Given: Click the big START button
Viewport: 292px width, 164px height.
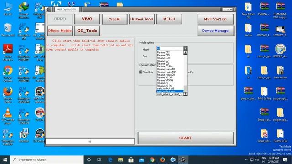Looking at the screenshot, I should (x=186, y=138).
